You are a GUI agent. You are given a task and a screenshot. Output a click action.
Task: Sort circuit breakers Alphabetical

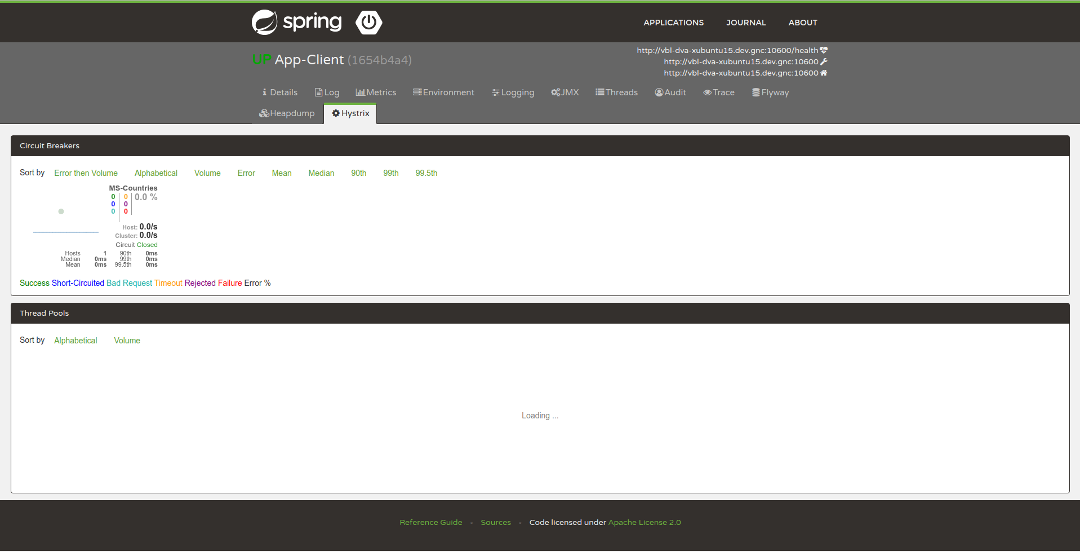[x=156, y=173]
